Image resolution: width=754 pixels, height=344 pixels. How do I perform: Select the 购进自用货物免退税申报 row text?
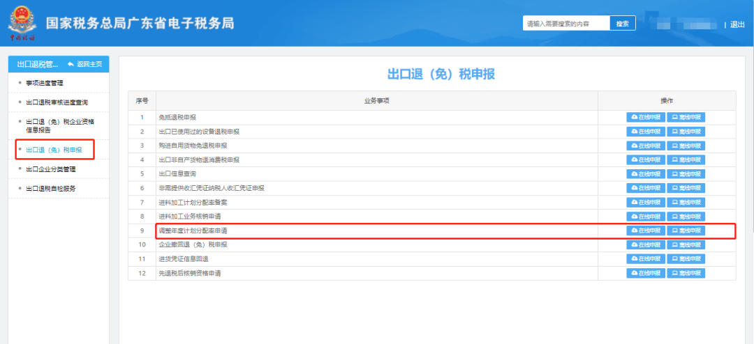(193, 146)
